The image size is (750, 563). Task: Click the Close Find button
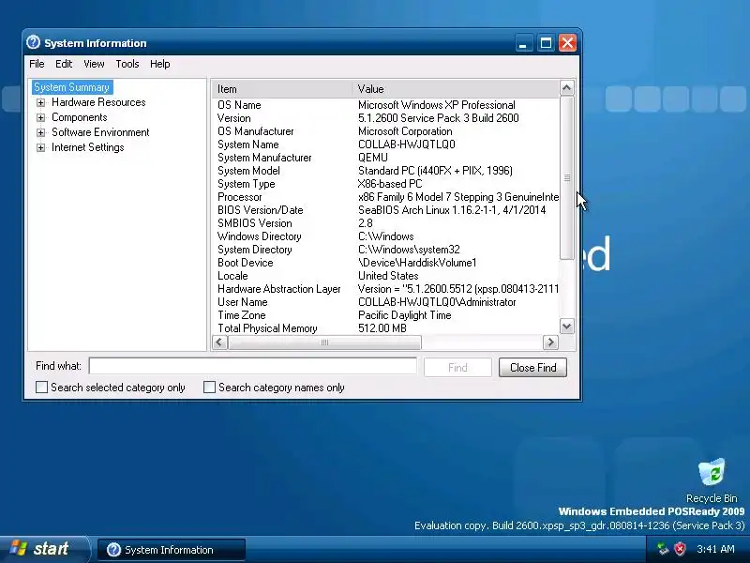[x=532, y=368]
